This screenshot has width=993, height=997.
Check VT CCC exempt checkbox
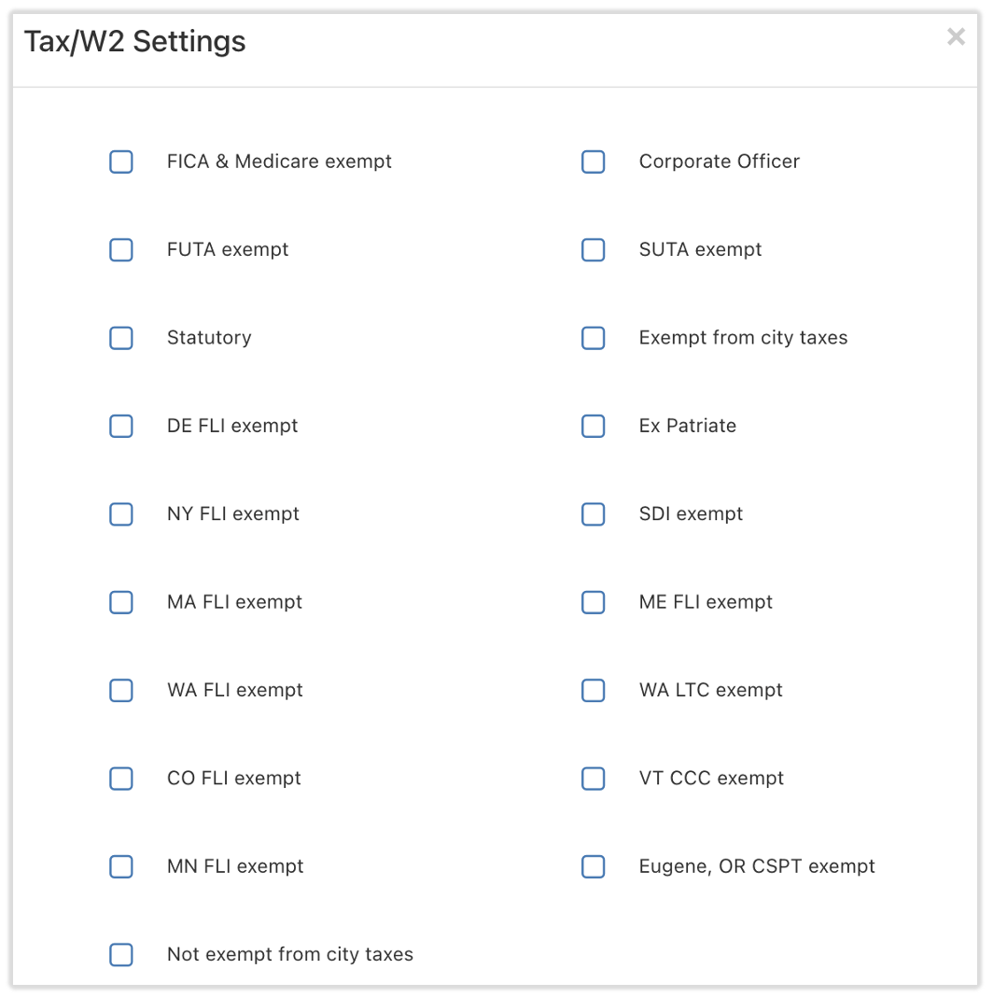pyautogui.click(x=594, y=779)
